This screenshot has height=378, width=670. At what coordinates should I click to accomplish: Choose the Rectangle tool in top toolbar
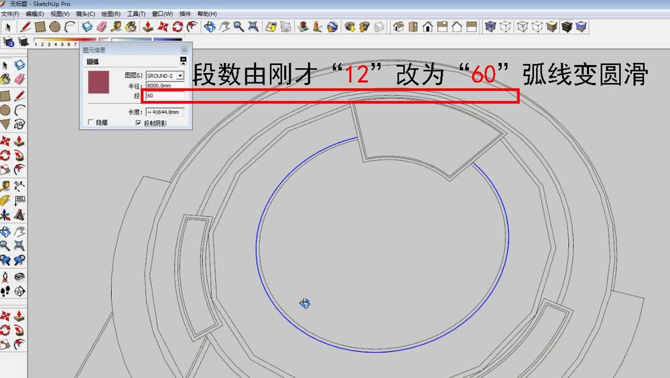(40, 27)
